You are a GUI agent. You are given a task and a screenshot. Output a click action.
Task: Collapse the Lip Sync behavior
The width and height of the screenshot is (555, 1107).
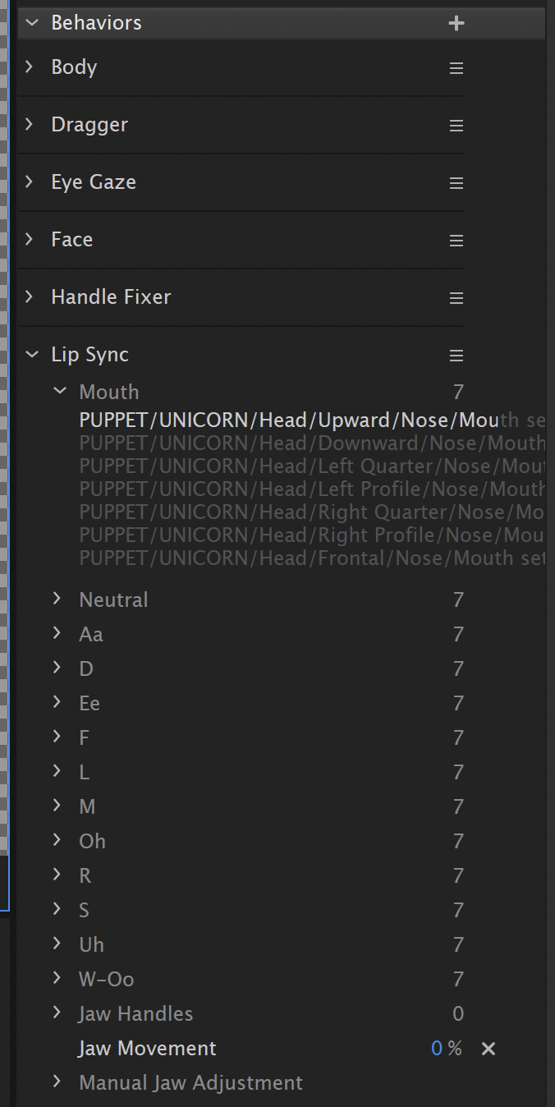[32, 355]
